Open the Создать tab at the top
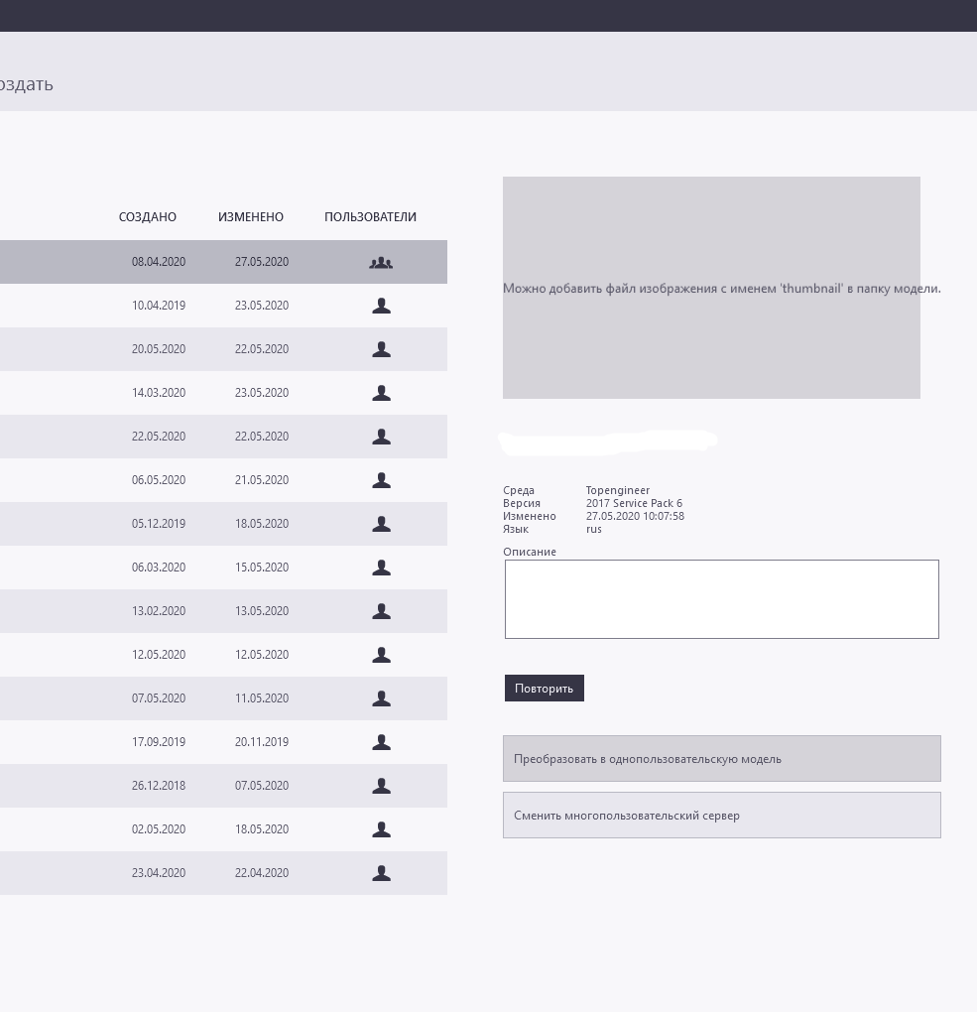 (26, 84)
